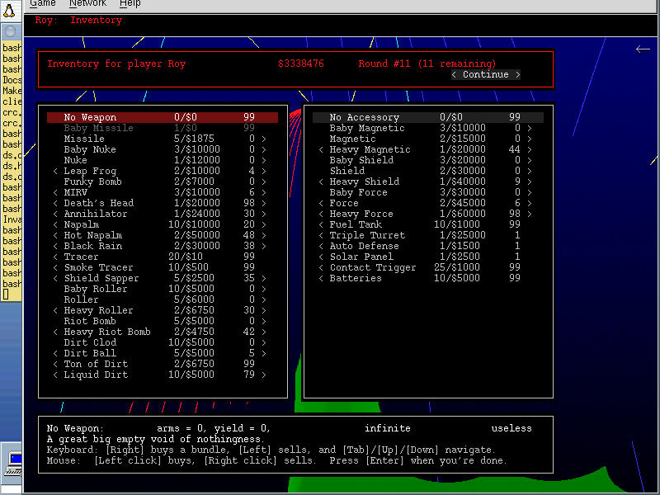Buy Baby Roller with its right arrow
Viewport: 660px width, 495px height.
tap(264, 290)
